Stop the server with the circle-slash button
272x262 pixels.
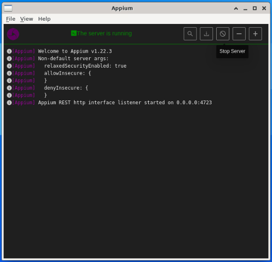[223, 34]
